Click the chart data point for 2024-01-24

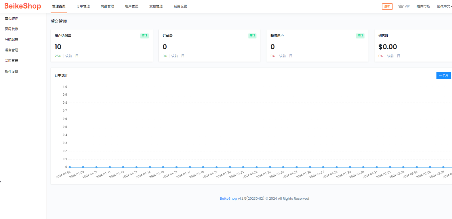pyautogui.click(x=283, y=167)
